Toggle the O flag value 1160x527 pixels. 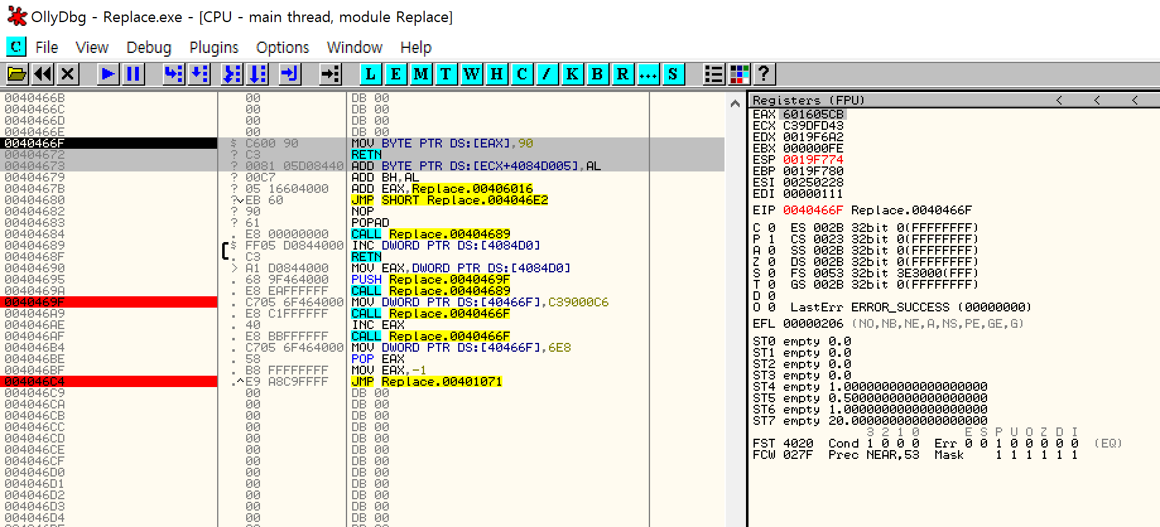point(771,307)
